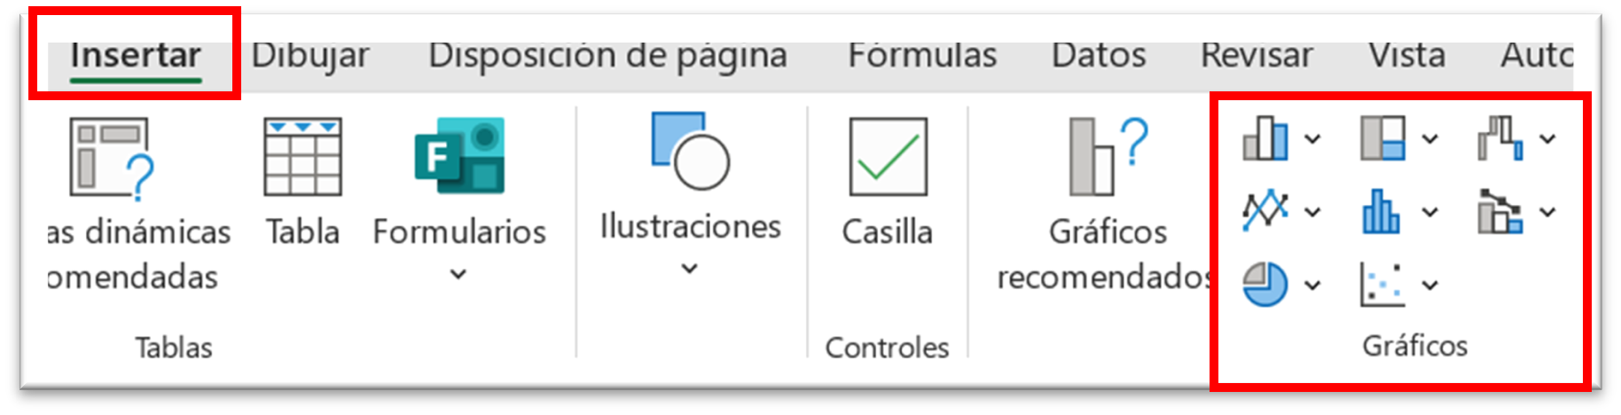Screen dimensions: 1621x415
Task: Insert a scatter or bubble chart
Action: tap(1382, 285)
